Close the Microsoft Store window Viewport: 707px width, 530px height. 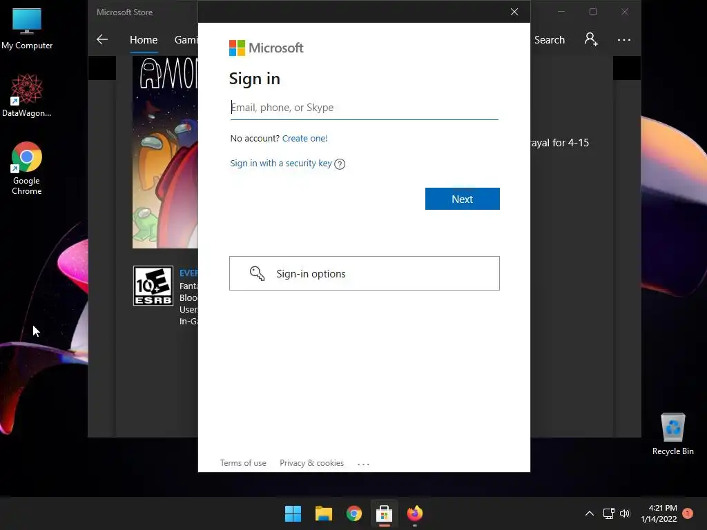(624, 12)
